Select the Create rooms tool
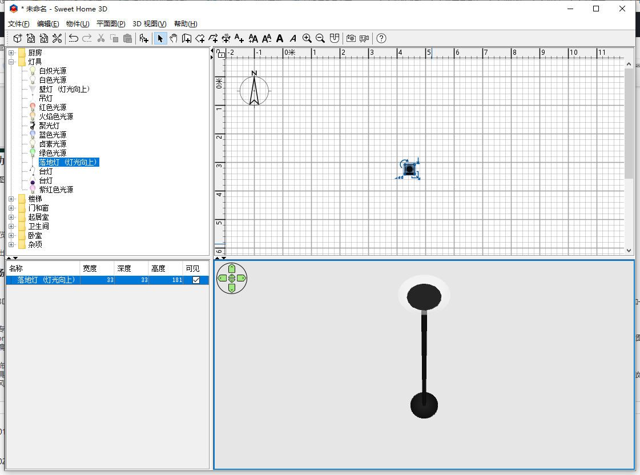The width and height of the screenshot is (640, 475). point(200,38)
